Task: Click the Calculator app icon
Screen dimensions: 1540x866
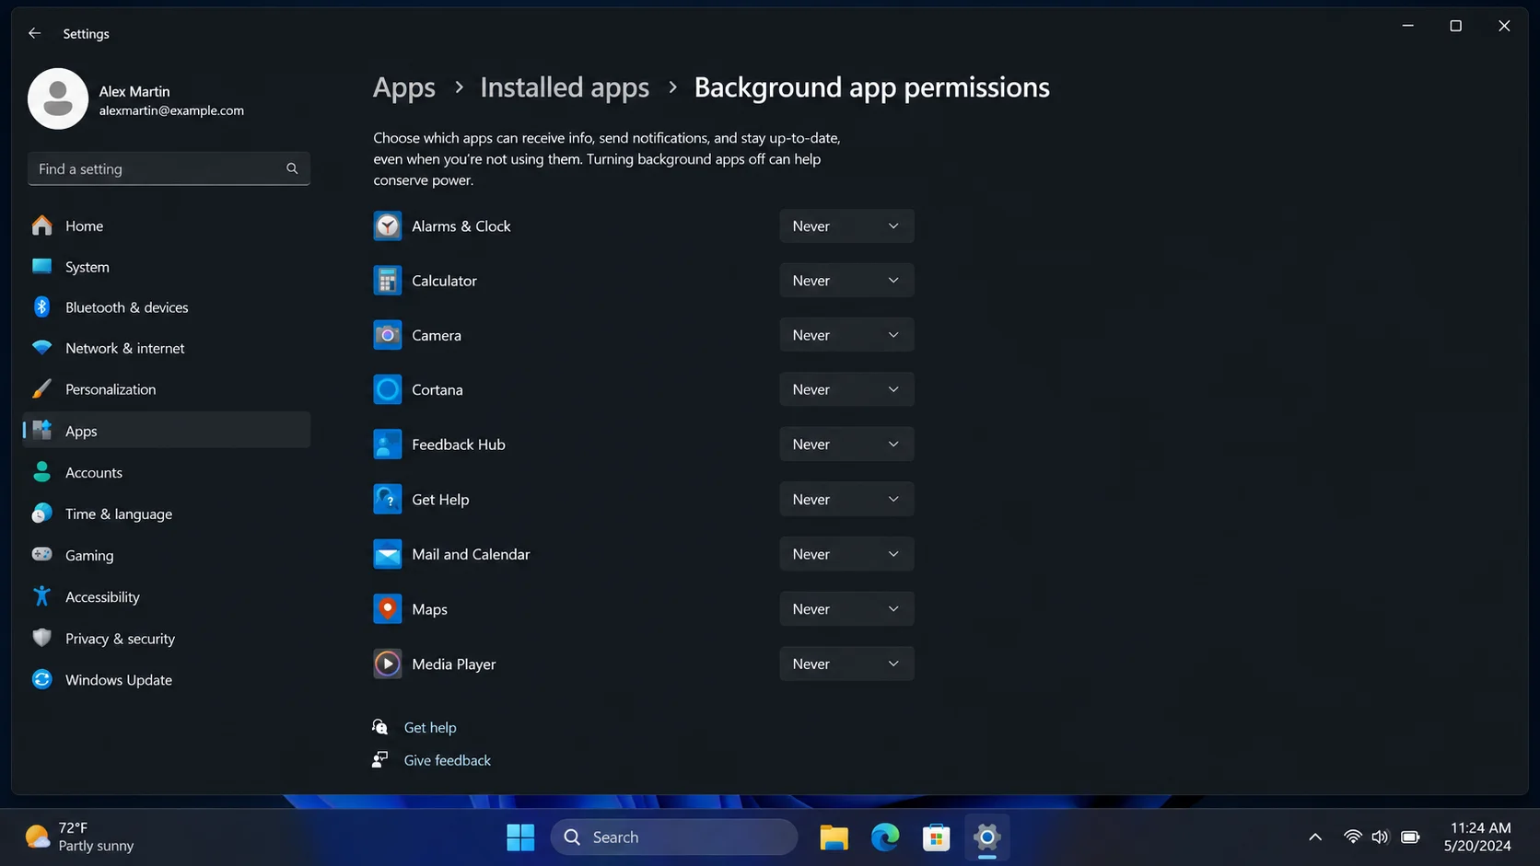Action: pyautogui.click(x=387, y=281)
